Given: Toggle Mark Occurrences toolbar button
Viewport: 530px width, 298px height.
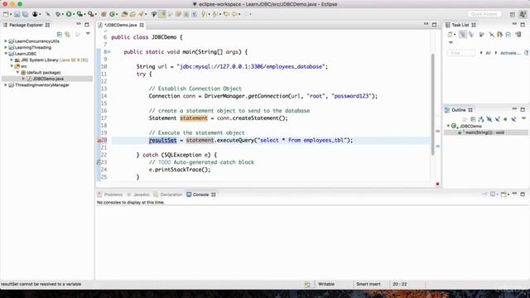Looking at the screenshot, I should click(162, 14).
